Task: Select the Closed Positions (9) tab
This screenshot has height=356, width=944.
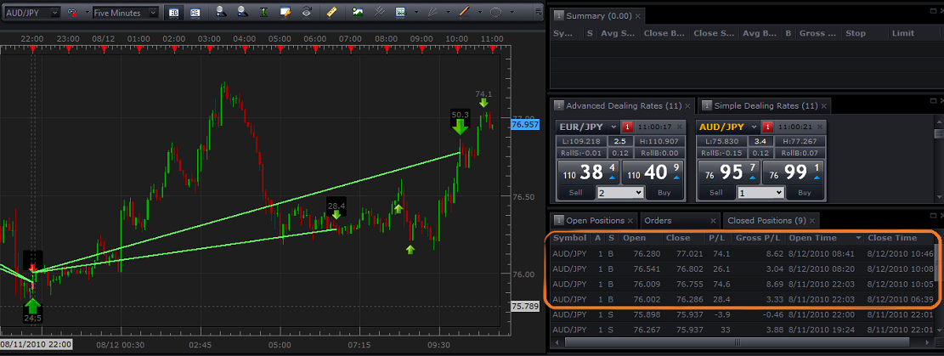Action: click(771, 220)
